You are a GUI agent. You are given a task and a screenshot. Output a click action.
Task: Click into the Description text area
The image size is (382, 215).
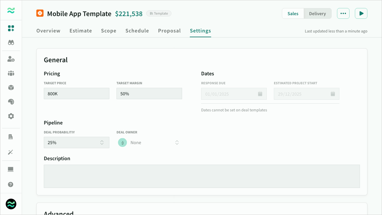pyautogui.click(x=202, y=176)
